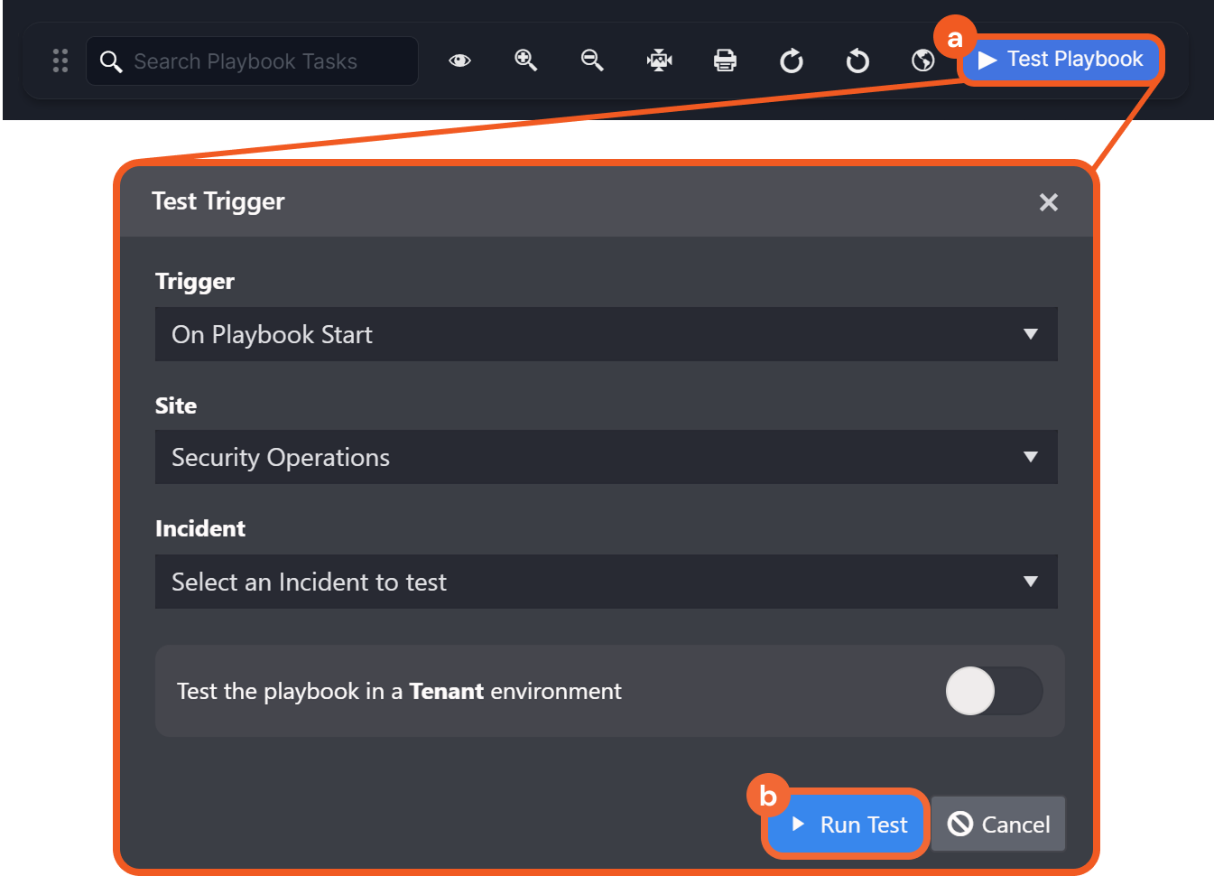Click the search magnifier icon
Viewport: 1214px width, 876px height.
click(111, 61)
